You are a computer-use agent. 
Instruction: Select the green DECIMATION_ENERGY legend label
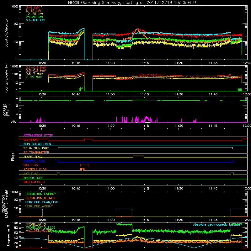click(x=40, y=194)
